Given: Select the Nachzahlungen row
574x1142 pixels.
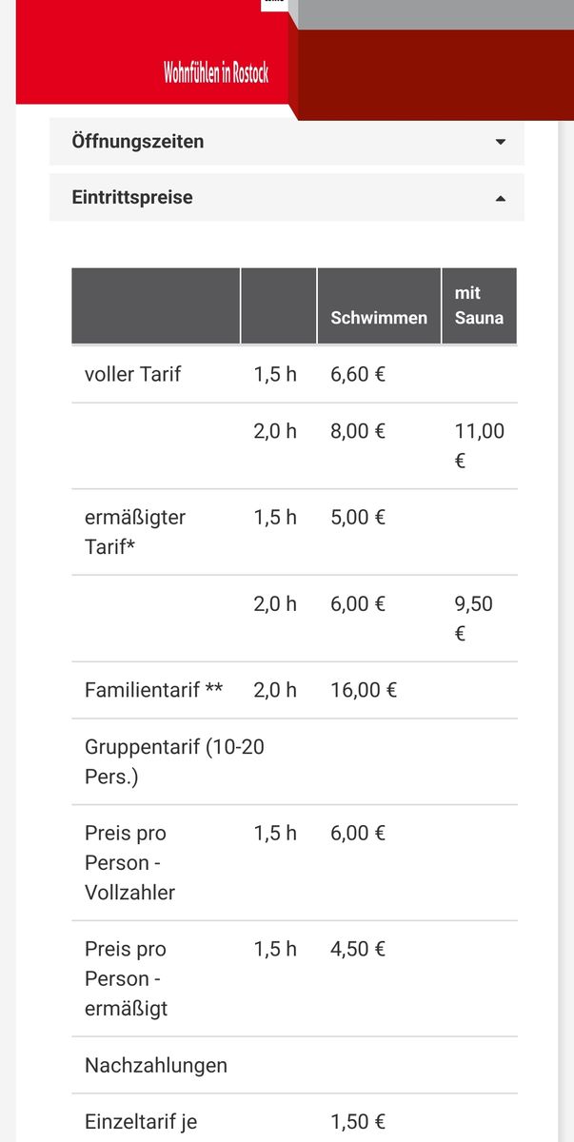Looking at the screenshot, I should tap(156, 1065).
